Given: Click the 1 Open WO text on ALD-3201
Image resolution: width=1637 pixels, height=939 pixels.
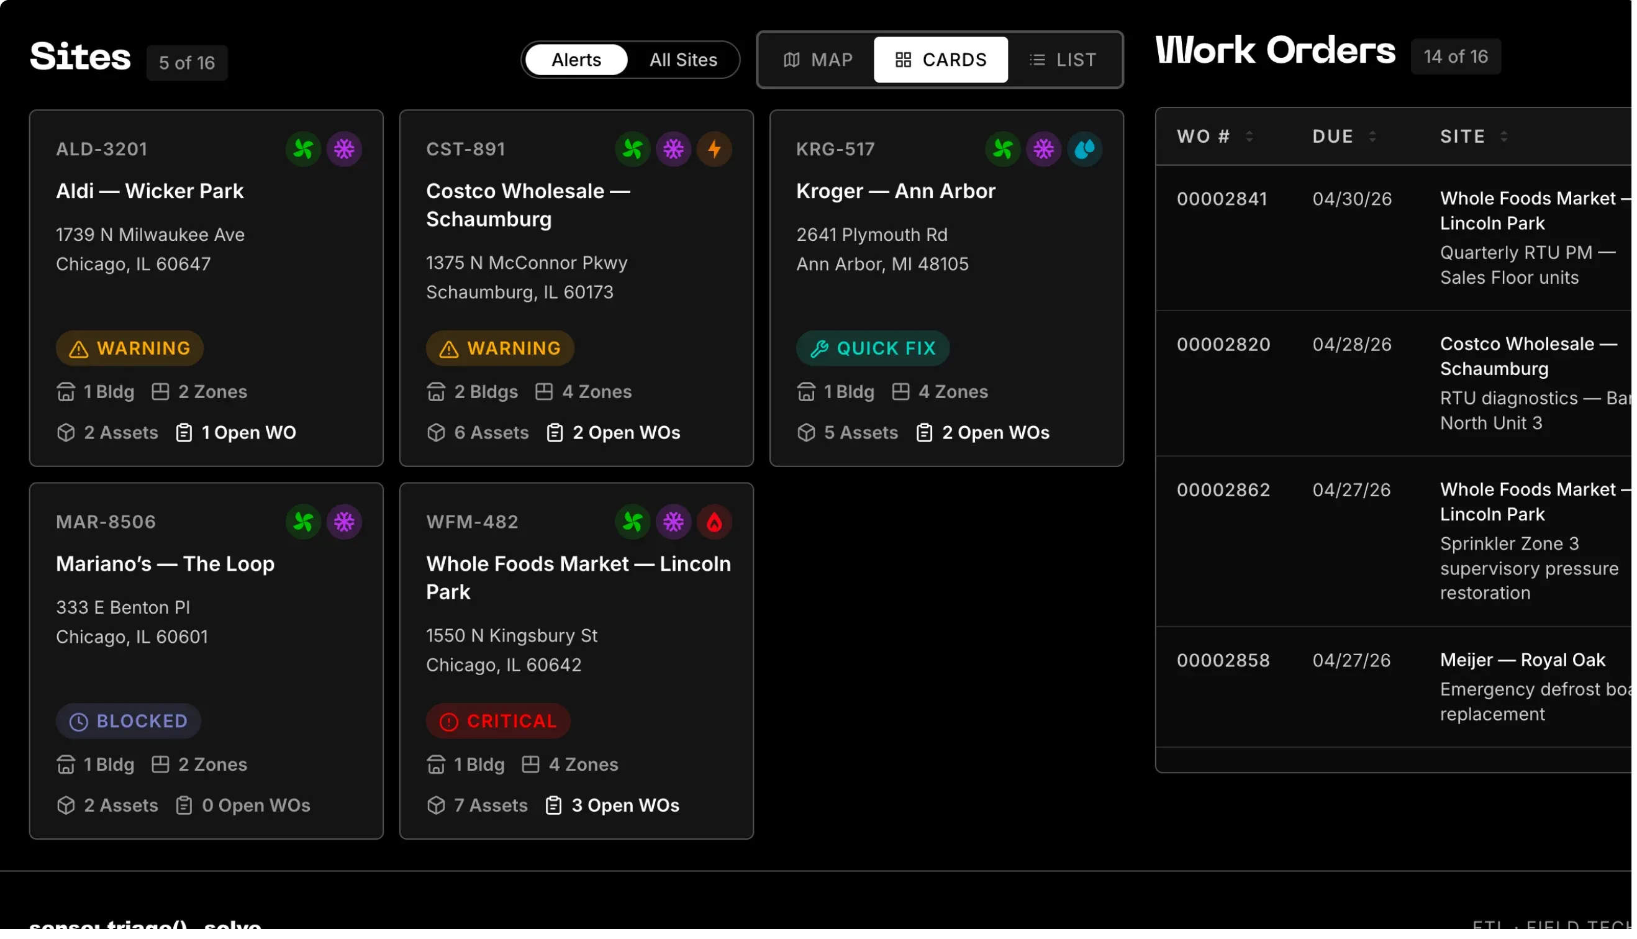Looking at the screenshot, I should point(250,434).
